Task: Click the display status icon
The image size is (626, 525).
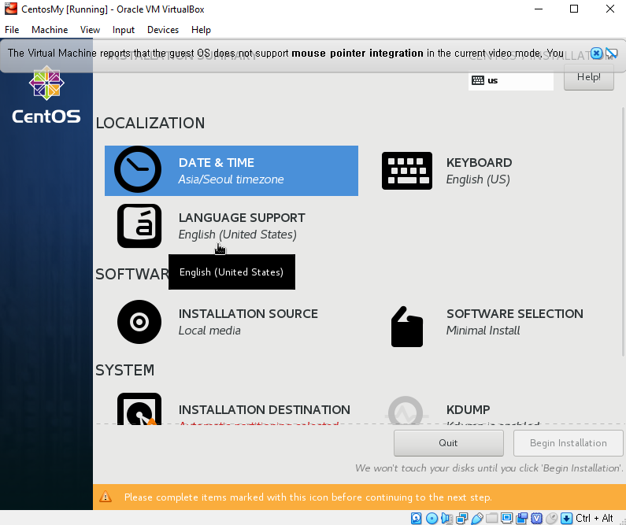Action: pos(506,518)
